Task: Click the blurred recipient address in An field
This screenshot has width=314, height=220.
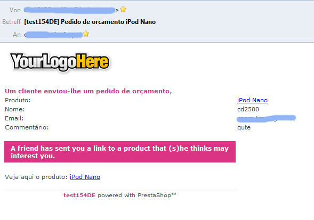Action: coord(54,35)
